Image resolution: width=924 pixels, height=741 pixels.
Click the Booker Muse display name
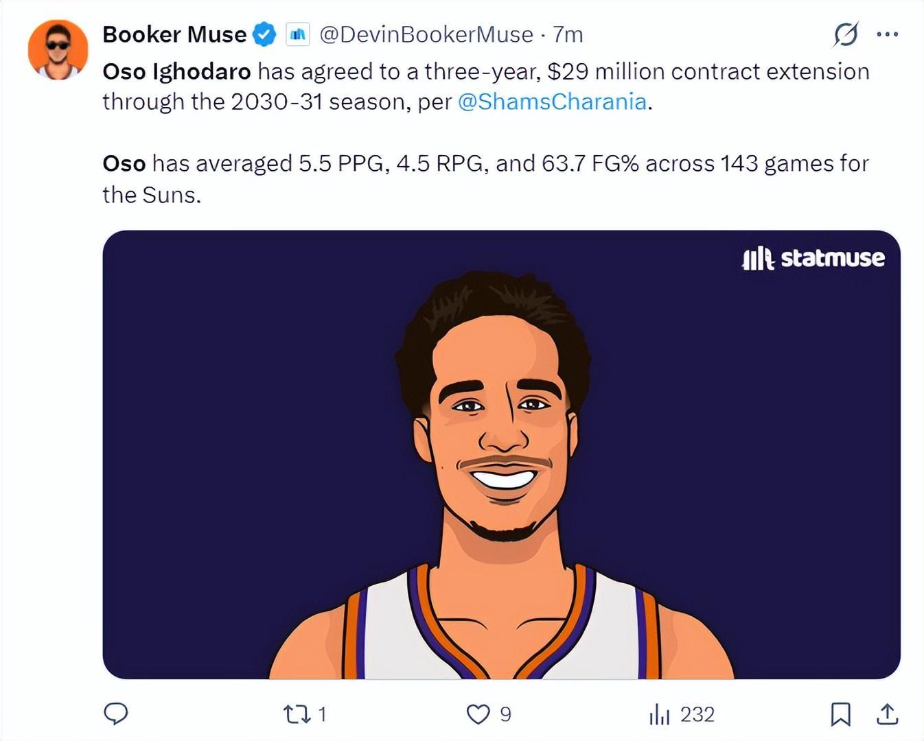pyautogui.click(x=174, y=34)
